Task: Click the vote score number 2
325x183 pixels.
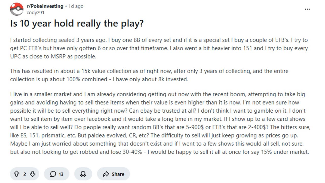Action: [25, 174]
